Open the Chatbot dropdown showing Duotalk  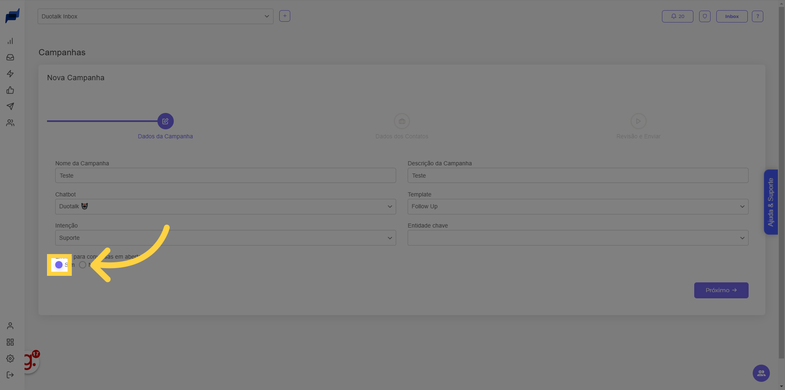click(225, 207)
